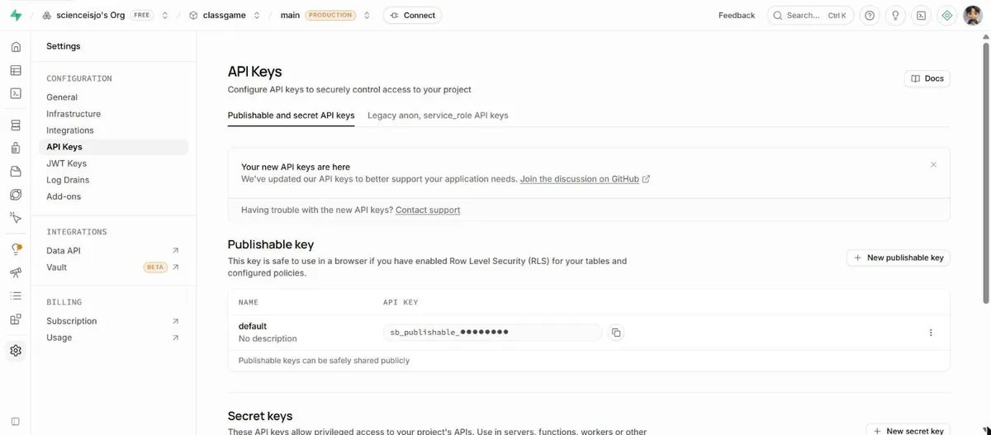Image resolution: width=991 pixels, height=435 pixels.
Task: Click the FREE plan badge
Action: pyautogui.click(x=142, y=15)
